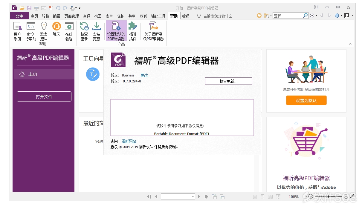Go to last page arrow in status bar
Image resolution: width=362 pixels, height=206 pixels.
point(206,196)
